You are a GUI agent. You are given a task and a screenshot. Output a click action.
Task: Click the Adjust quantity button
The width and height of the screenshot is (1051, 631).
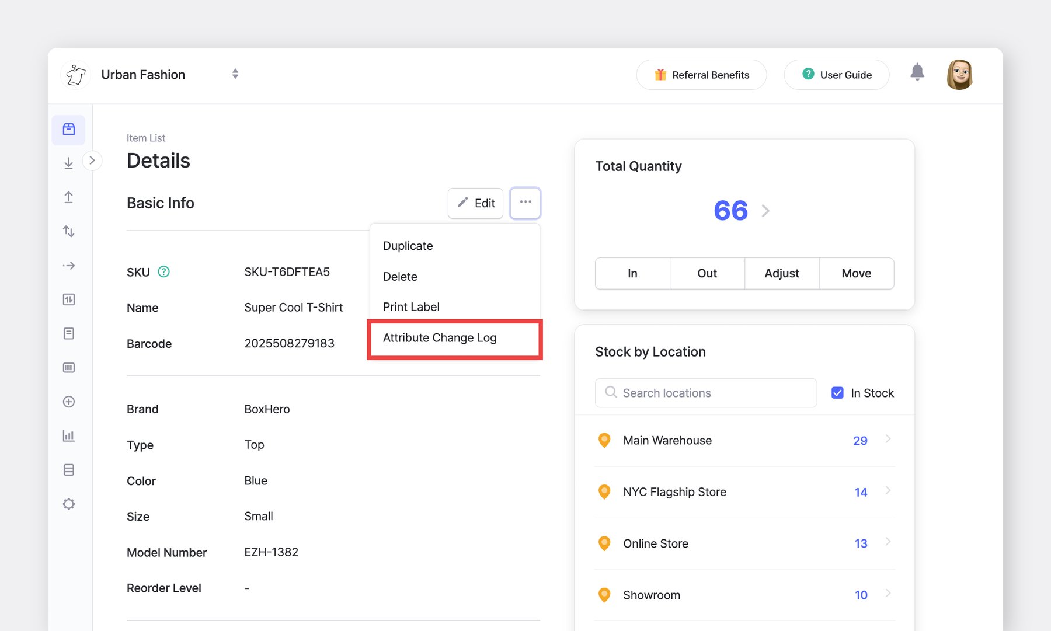(x=782, y=273)
